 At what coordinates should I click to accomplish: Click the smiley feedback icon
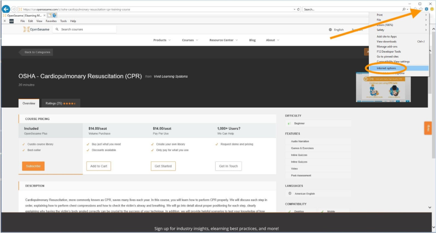(432, 9)
